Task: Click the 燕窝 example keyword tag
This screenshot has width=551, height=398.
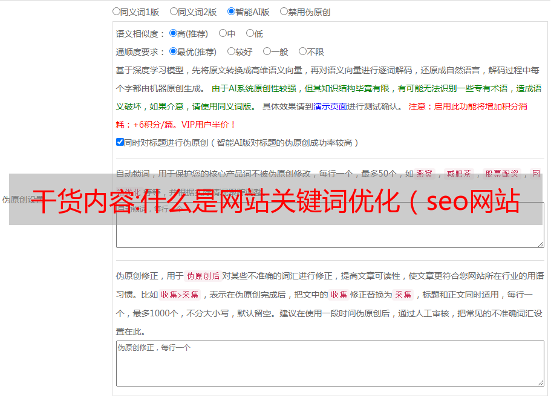Action: (425, 174)
